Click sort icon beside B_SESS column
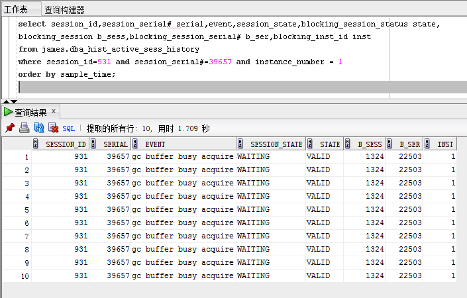 click(348, 144)
